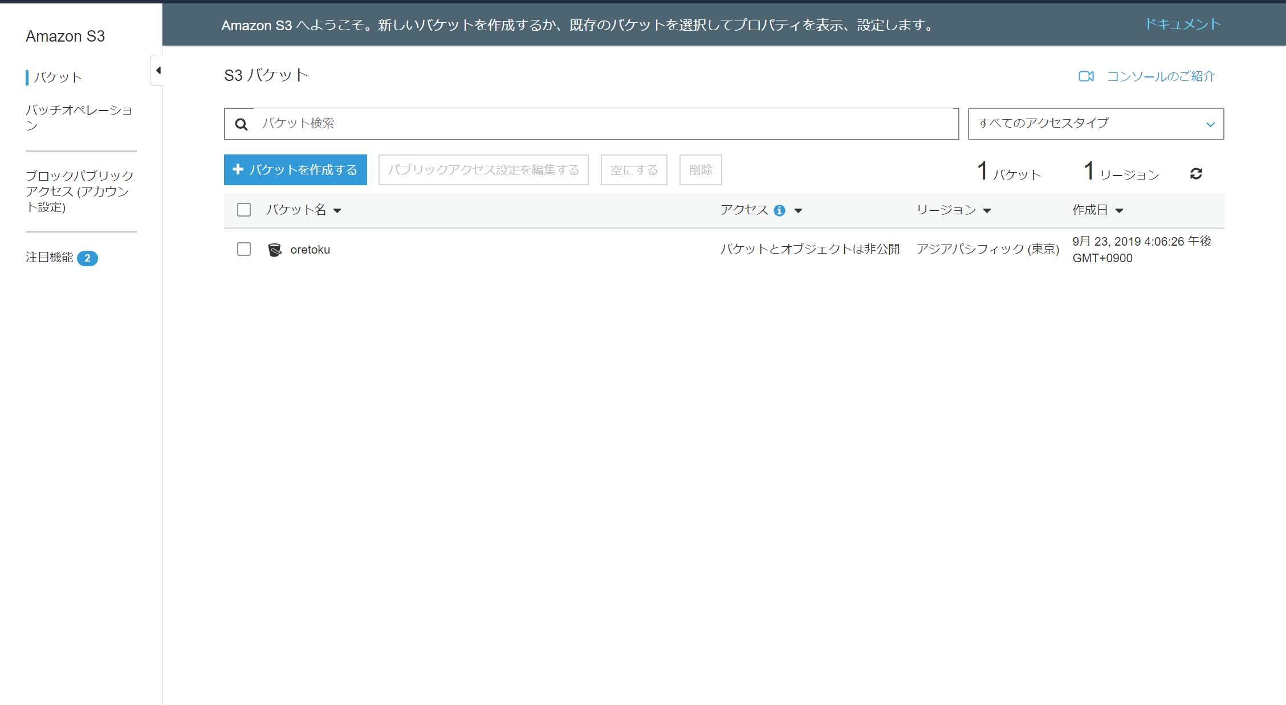The image size is (1286, 705).
Task: Click the refresh bucket list icon
Action: [1196, 173]
